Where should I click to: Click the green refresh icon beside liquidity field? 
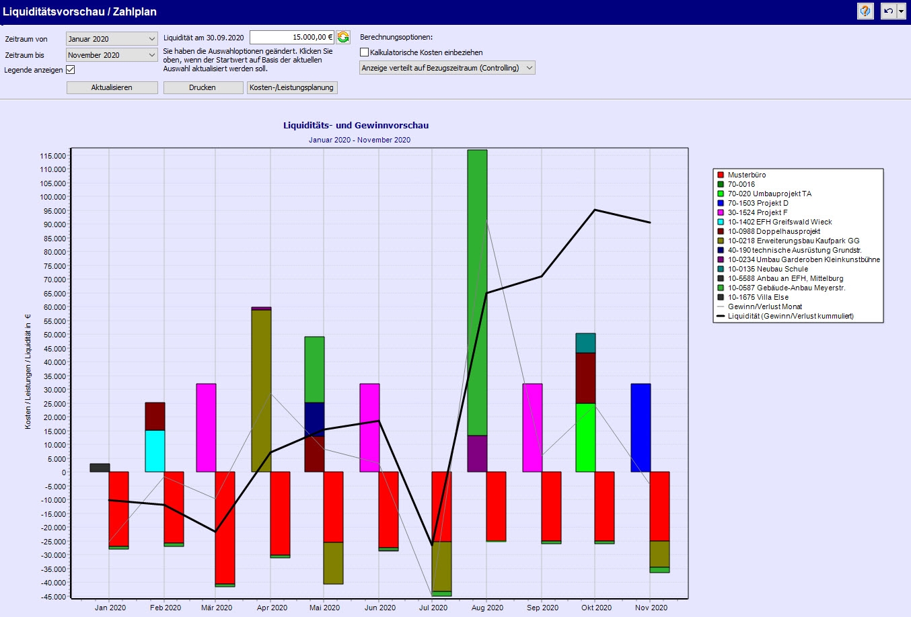pyautogui.click(x=343, y=38)
